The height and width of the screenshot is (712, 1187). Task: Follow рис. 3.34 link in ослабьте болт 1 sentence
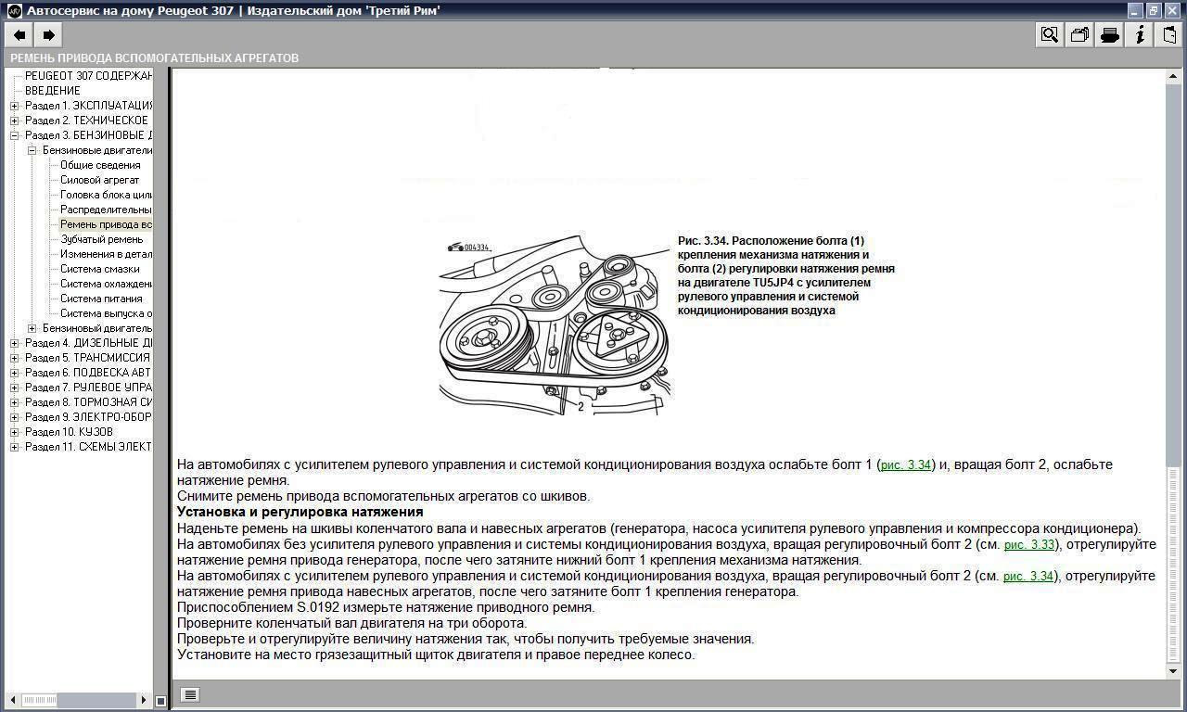tap(906, 464)
